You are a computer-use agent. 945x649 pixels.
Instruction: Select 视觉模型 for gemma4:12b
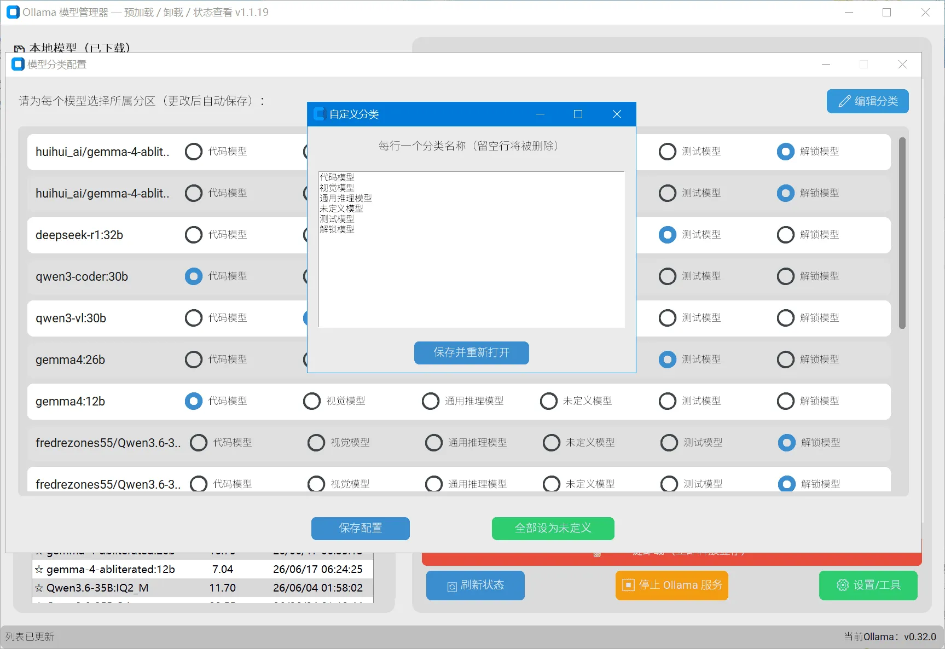[x=312, y=401]
